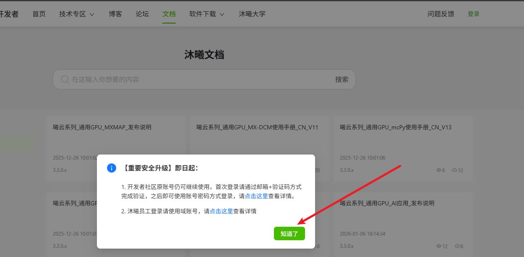Click the view count eye icon on mcPy card
Viewport: 524px width, 257px height.
click(x=439, y=170)
